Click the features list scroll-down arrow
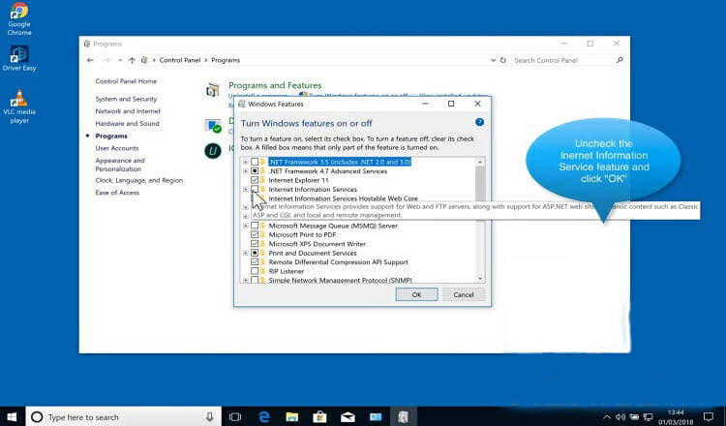 tap(480, 278)
